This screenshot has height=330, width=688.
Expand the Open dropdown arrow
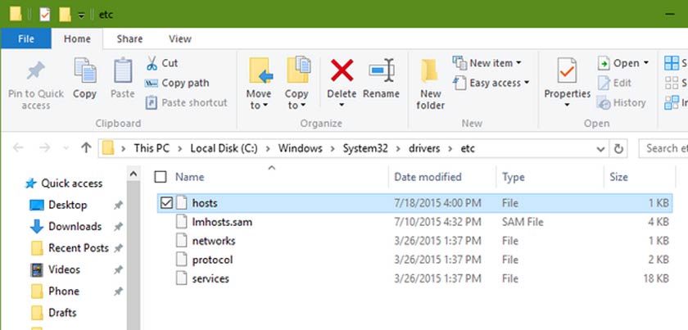[x=646, y=63]
